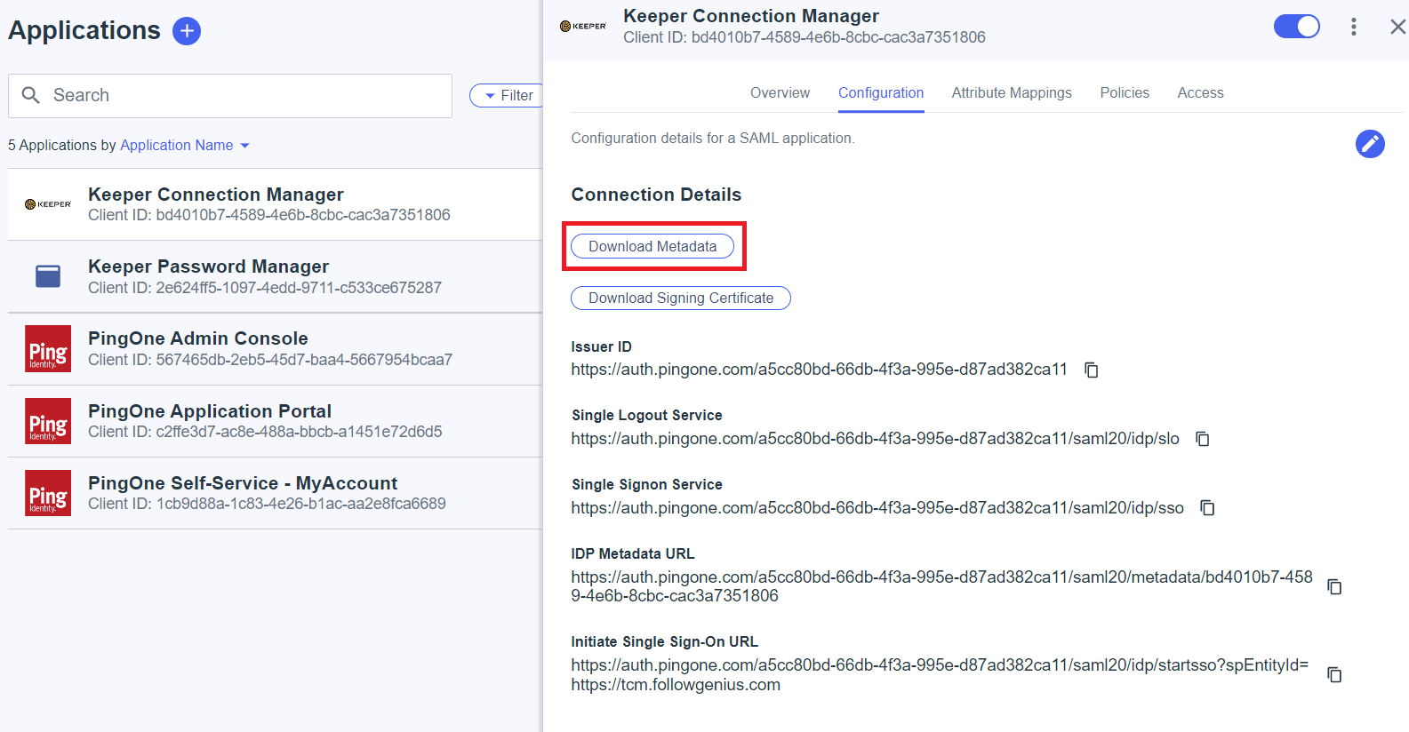
Task: Open the Attribute Mappings tab
Action: 1011,93
